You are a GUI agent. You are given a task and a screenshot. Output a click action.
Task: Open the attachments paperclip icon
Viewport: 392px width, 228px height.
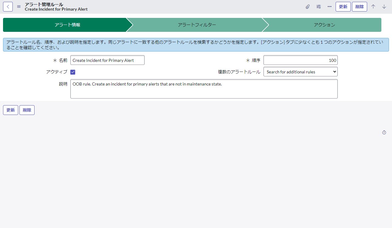point(307,6)
